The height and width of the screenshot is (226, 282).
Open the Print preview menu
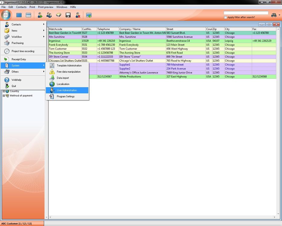[x=46, y=7]
